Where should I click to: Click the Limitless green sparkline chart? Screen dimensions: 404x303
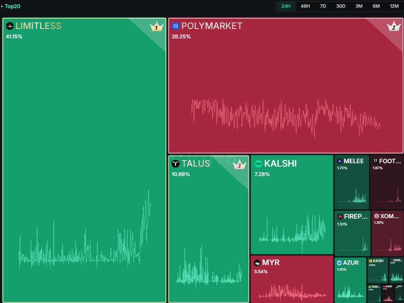(x=84, y=230)
